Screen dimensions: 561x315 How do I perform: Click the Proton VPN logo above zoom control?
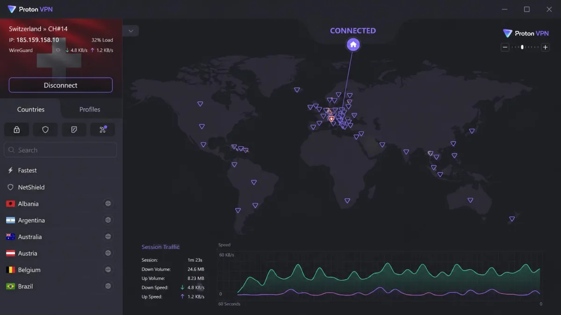click(525, 33)
